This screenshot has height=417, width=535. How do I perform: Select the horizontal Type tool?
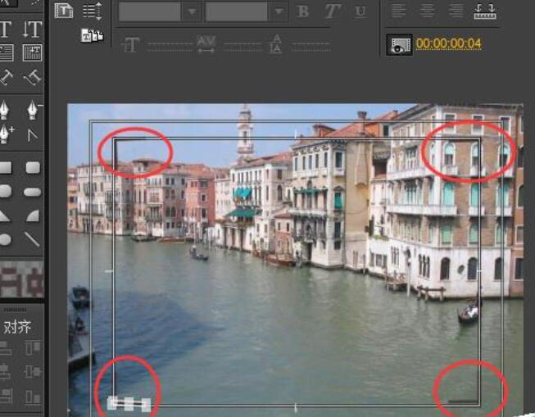click(6, 30)
